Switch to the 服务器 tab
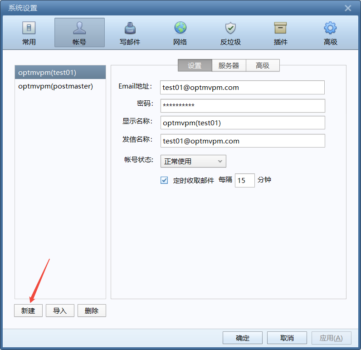 (x=229, y=65)
